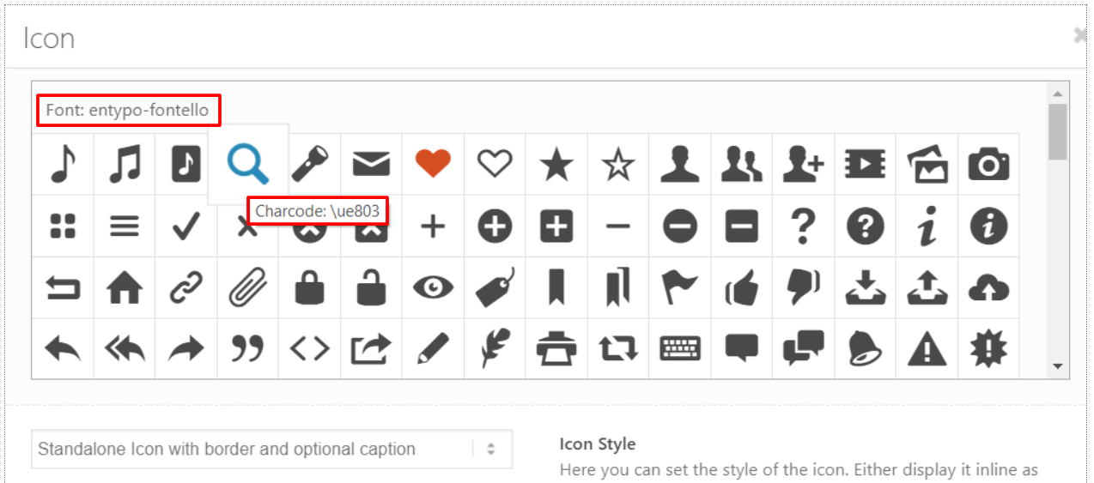Select the envelope mail icon
Screen dimensions: 1094x483
click(x=371, y=164)
